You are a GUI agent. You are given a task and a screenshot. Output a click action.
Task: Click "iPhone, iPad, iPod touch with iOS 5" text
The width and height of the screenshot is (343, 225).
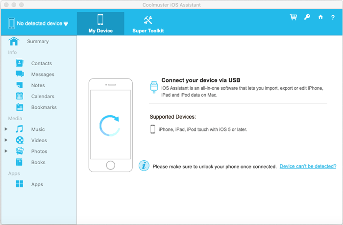(203, 129)
